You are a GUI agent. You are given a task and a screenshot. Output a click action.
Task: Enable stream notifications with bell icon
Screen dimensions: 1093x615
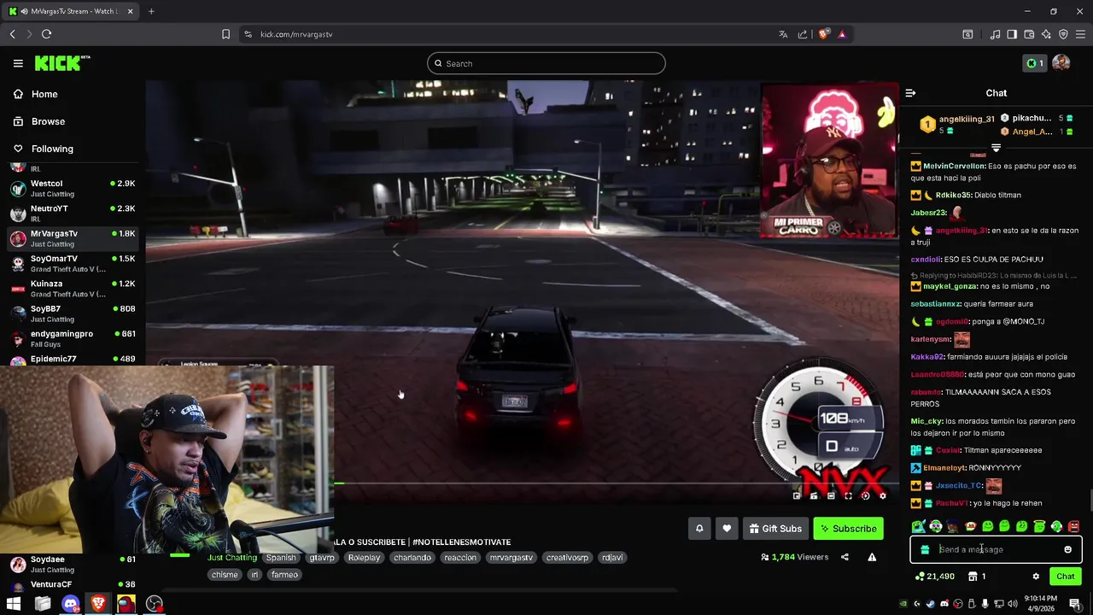pos(698,529)
